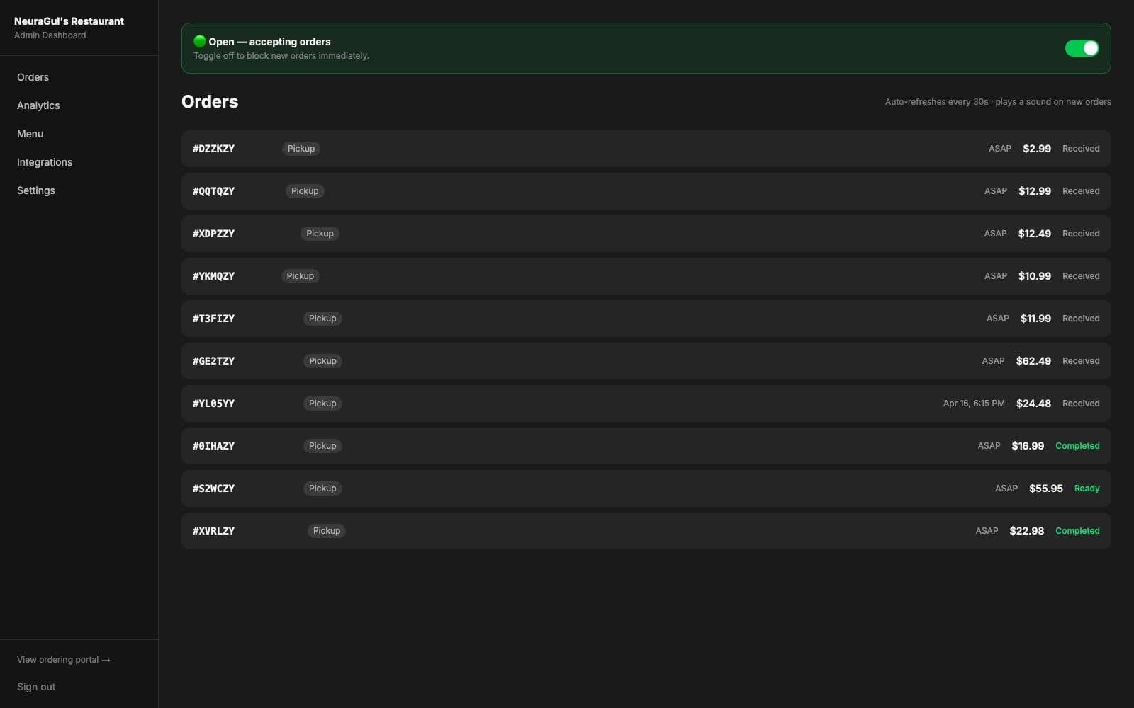
Task: Click the $12.99 order total
Action: coord(1035,191)
